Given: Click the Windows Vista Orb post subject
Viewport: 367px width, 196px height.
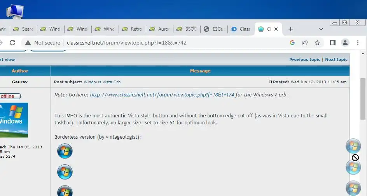Looking at the screenshot, I should (x=102, y=82).
